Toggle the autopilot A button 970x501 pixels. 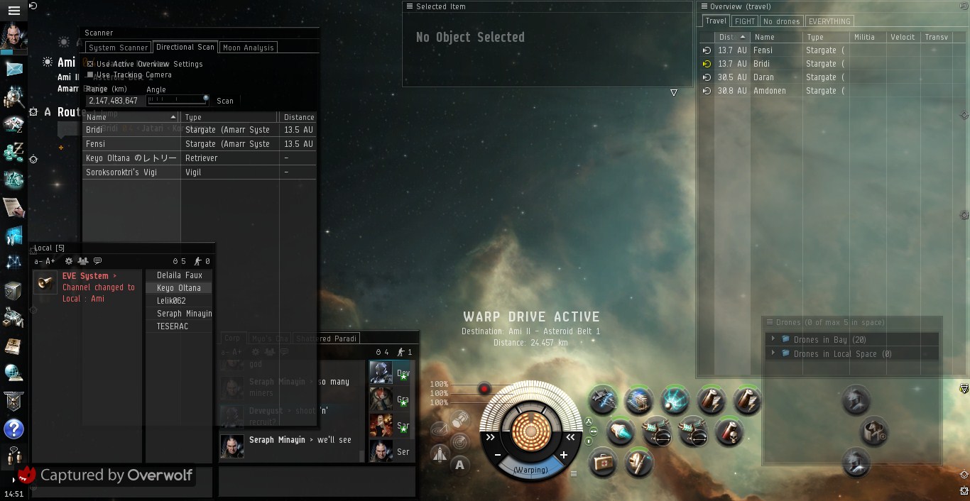click(x=459, y=466)
